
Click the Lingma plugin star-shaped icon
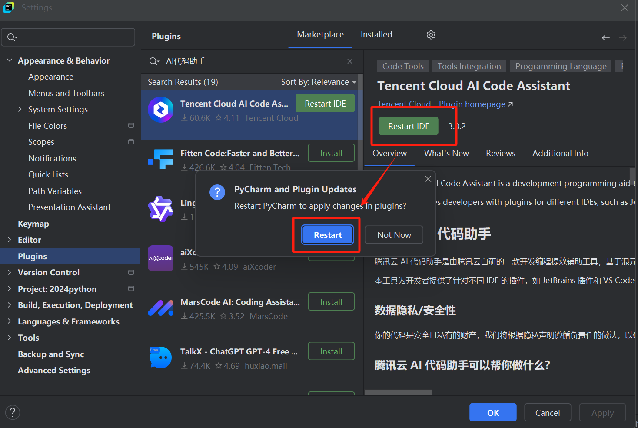[x=161, y=209]
